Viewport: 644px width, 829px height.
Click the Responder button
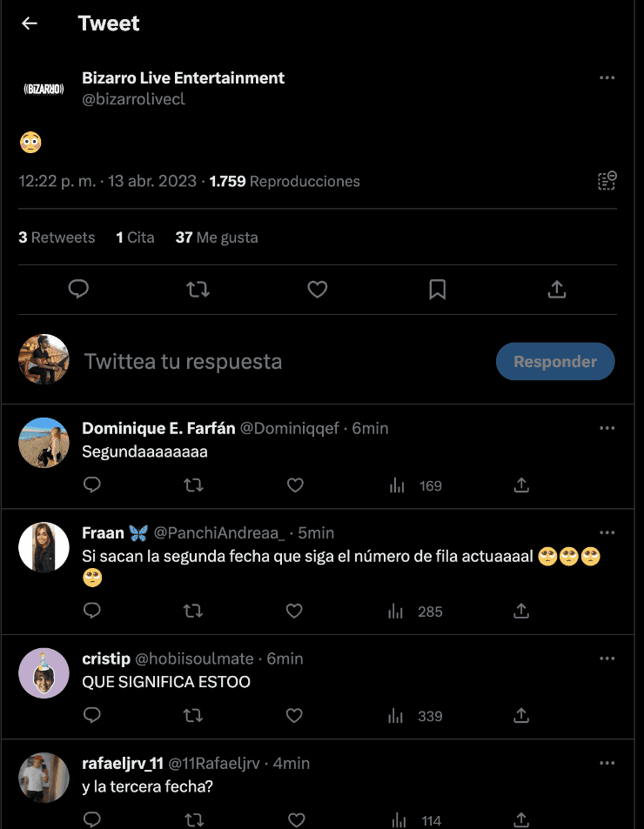[x=555, y=362]
